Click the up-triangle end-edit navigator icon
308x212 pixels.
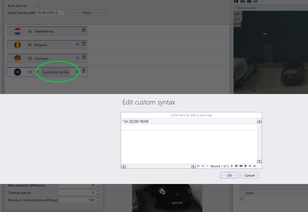click(255, 166)
